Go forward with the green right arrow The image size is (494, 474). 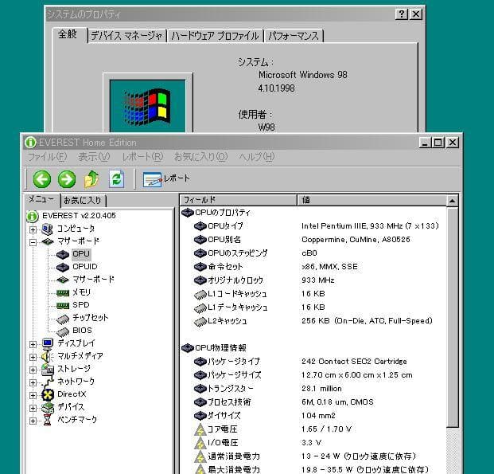[x=67, y=179]
